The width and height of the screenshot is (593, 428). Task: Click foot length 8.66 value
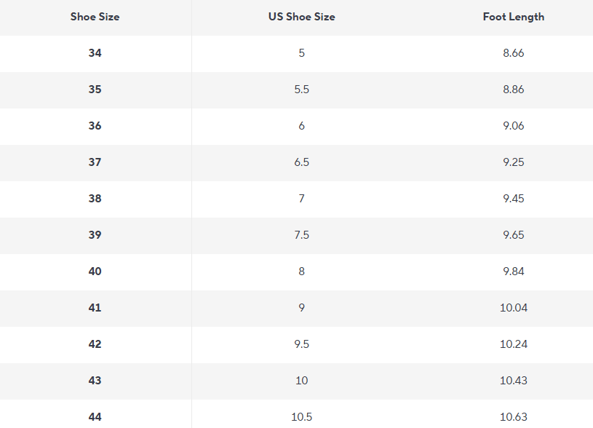[x=514, y=53]
